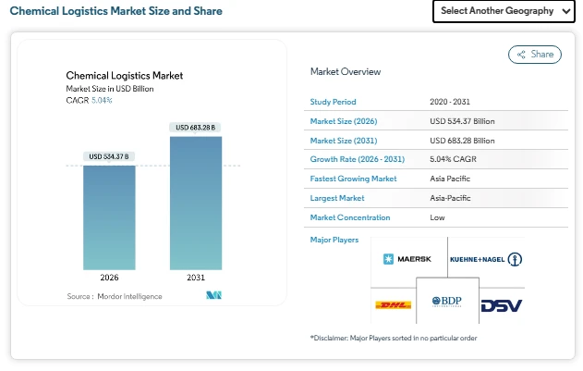583x371 pixels.
Task: Click the Study Period row label
Action: point(334,102)
